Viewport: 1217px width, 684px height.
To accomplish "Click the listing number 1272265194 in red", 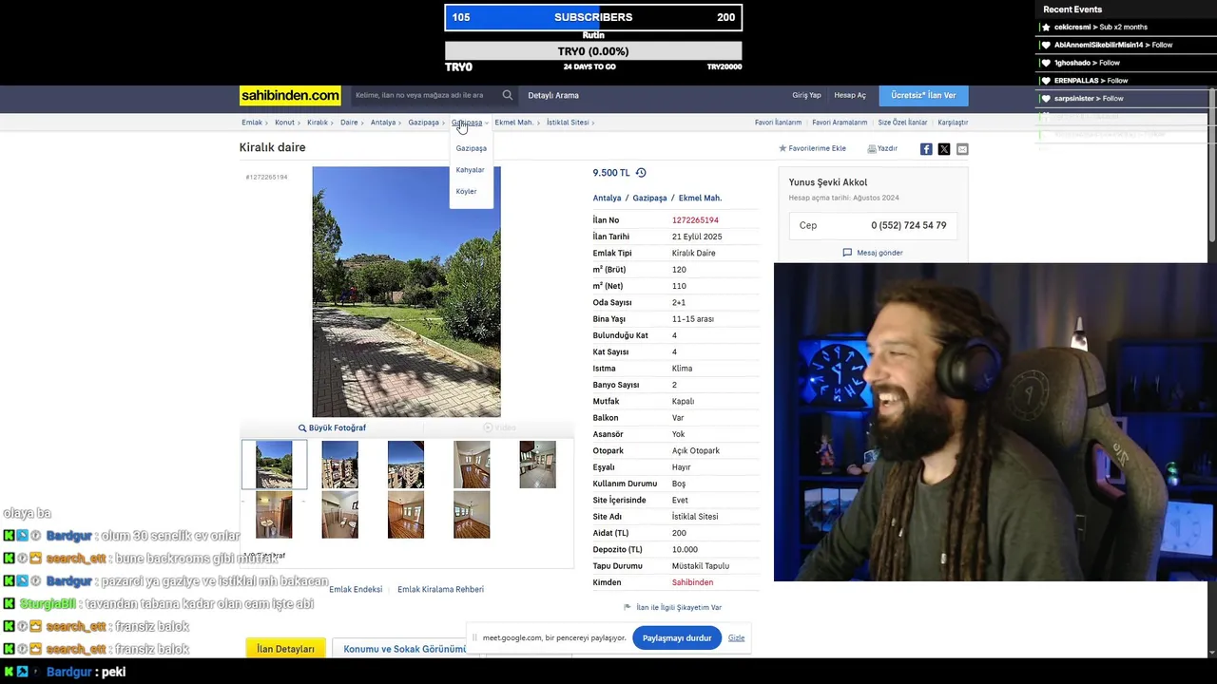I will pos(695,220).
